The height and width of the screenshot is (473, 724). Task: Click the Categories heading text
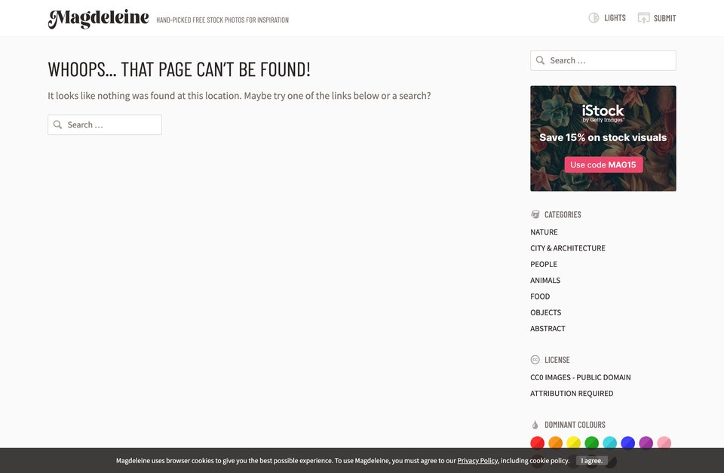pos(563,214)
